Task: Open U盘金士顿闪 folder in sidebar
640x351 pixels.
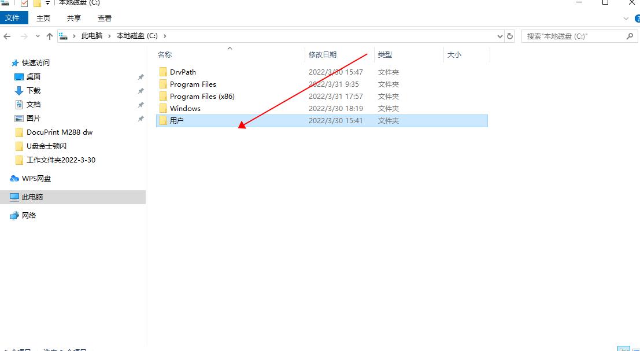Action: (46, 146)
